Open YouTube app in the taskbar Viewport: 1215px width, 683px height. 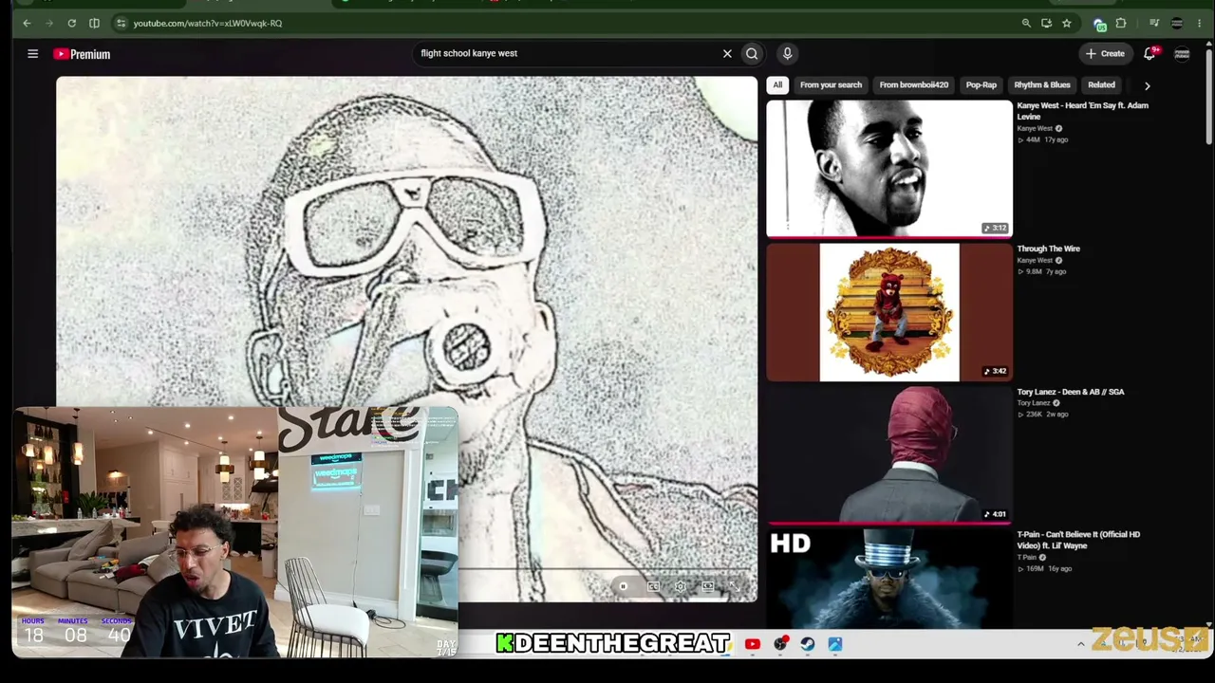753,644
